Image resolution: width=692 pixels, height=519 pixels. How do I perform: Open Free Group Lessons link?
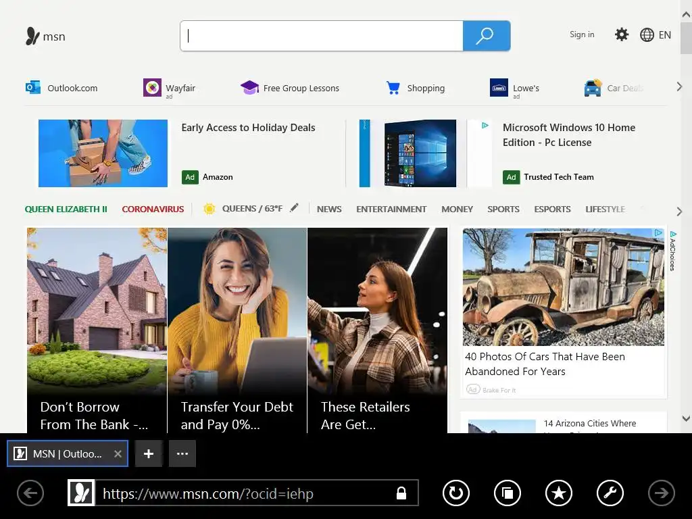[x=301, y=88]
